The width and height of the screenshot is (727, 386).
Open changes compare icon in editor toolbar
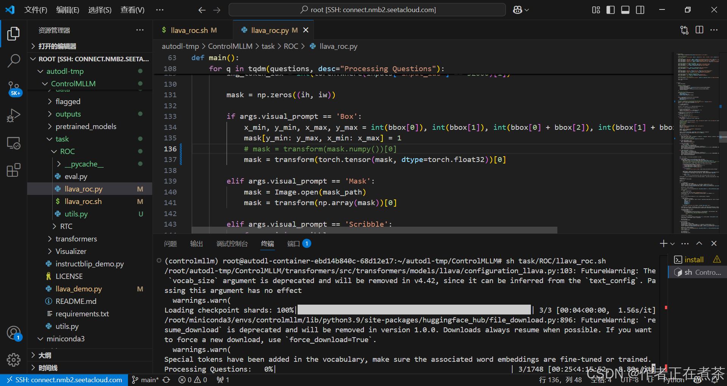click(x=684, y=30)
